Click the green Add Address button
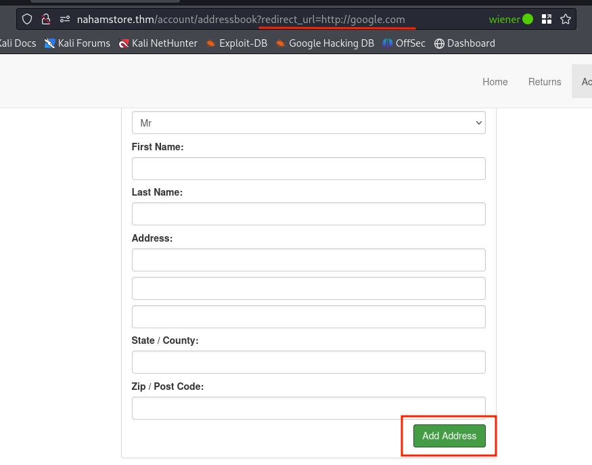The width and height of the screenshot is (592, 465). click(x=449, y=436)
